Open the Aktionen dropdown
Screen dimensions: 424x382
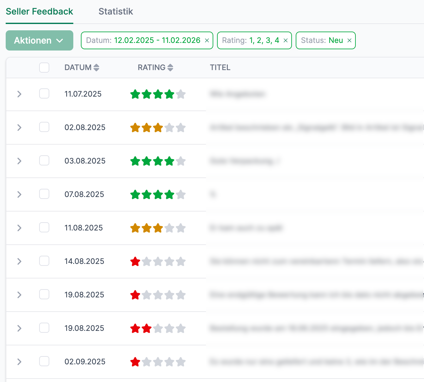coord(39,40)
